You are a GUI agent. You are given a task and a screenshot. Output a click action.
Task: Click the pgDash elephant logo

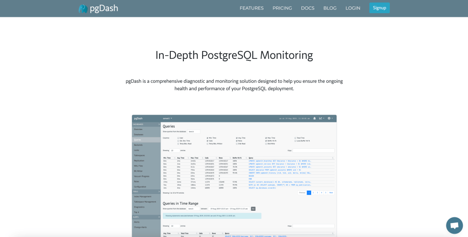83,8
